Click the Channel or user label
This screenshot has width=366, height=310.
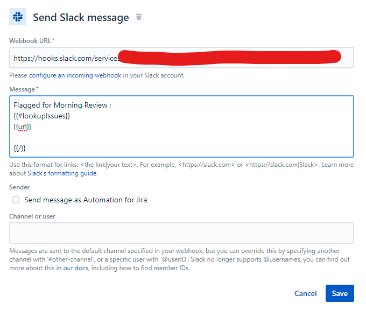click(x=32, y=216)
